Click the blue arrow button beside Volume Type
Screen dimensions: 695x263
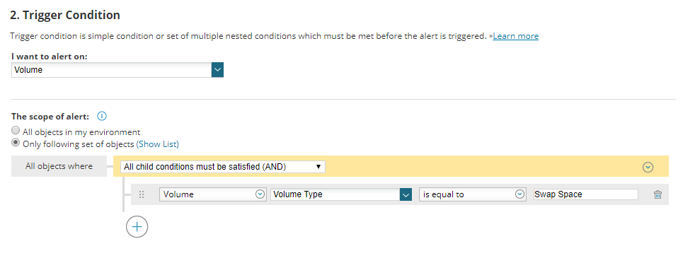(406, 194)
